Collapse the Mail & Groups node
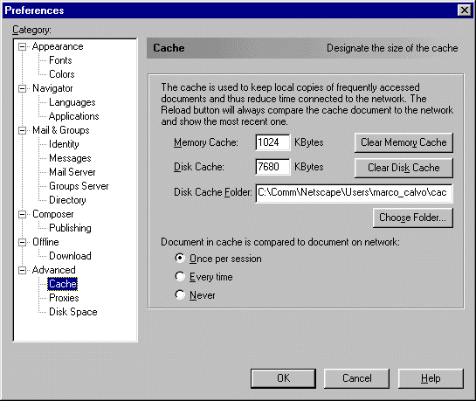The height and width of the screenshot is (401, 476). (22, 130)
